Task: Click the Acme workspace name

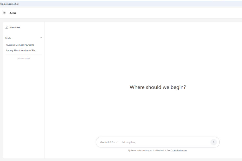Action: pyautogui.click(x=13, y=13)
